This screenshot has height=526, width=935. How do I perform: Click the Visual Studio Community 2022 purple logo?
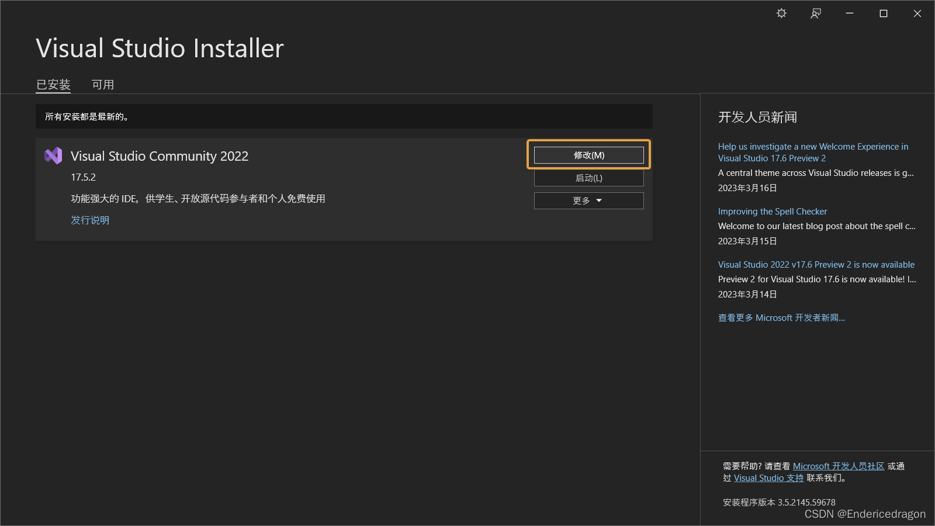(53, 155)
